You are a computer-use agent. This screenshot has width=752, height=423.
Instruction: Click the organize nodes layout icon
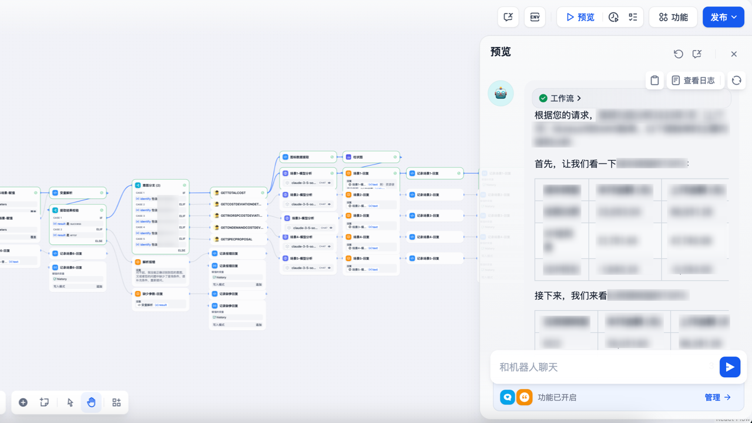coord(116,402)
